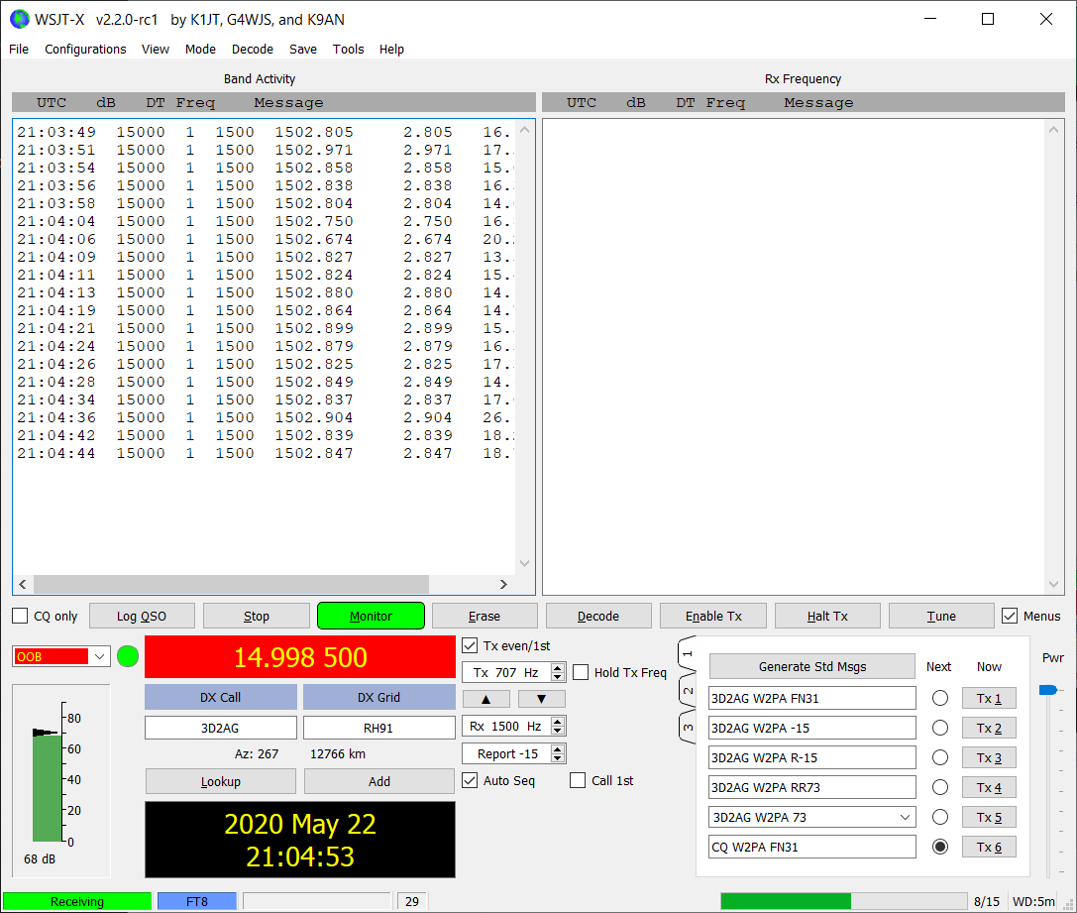Decrease the Report -15 spinner
1077x913 pixels.
(558, 759)
